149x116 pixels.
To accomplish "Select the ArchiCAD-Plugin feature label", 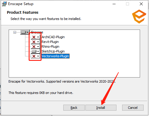I will pos(53,37).
